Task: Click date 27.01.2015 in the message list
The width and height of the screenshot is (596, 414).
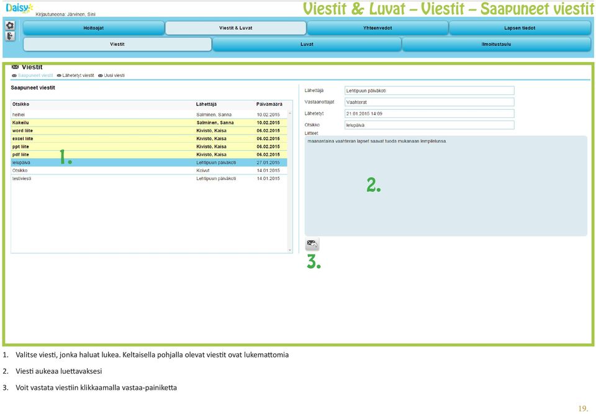Action: [268, 163]
